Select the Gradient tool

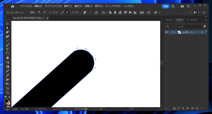tap(7, 67)
